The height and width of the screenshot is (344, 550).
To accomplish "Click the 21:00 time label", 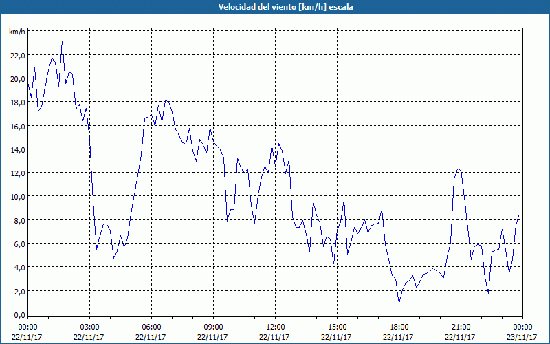I will point(461,327).
